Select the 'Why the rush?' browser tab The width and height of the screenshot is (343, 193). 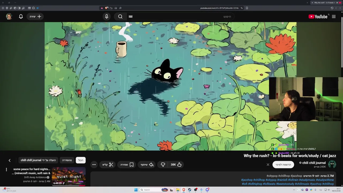tap(326, 3)
